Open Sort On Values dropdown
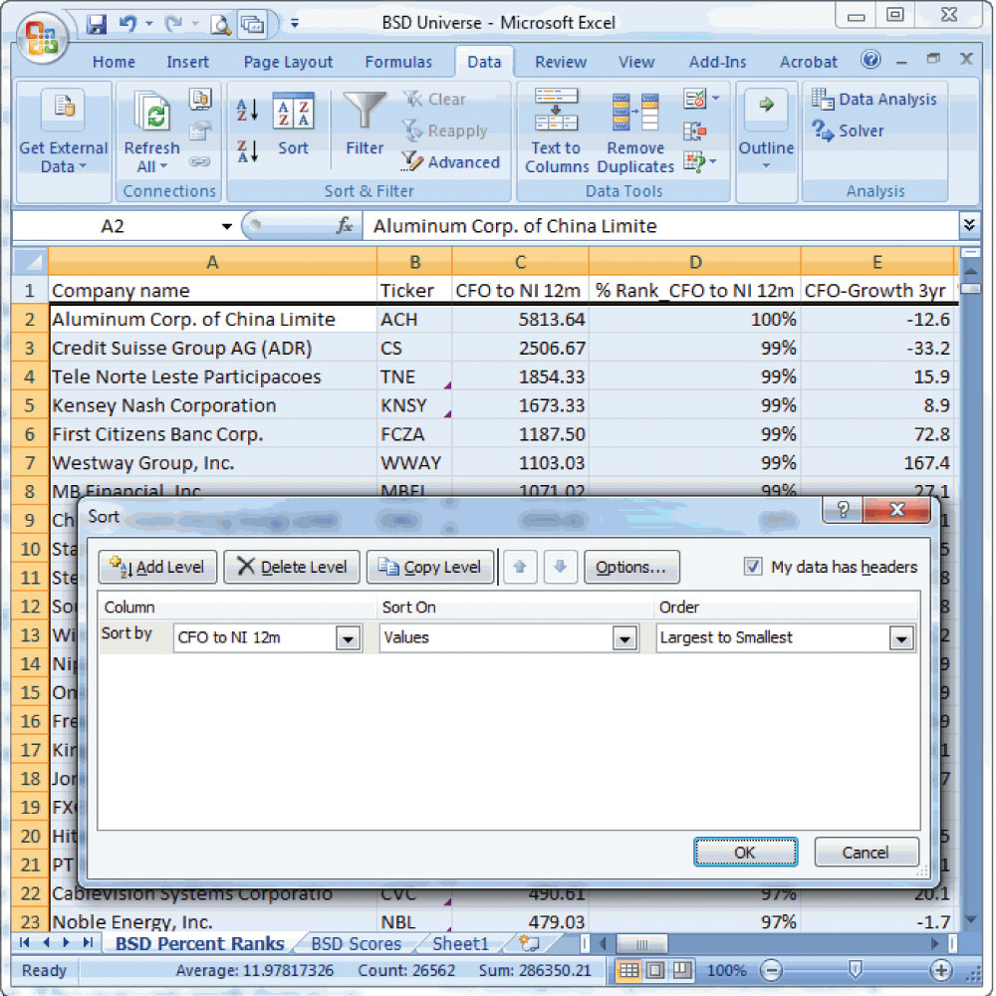996x996 pixels. [625, 638]
